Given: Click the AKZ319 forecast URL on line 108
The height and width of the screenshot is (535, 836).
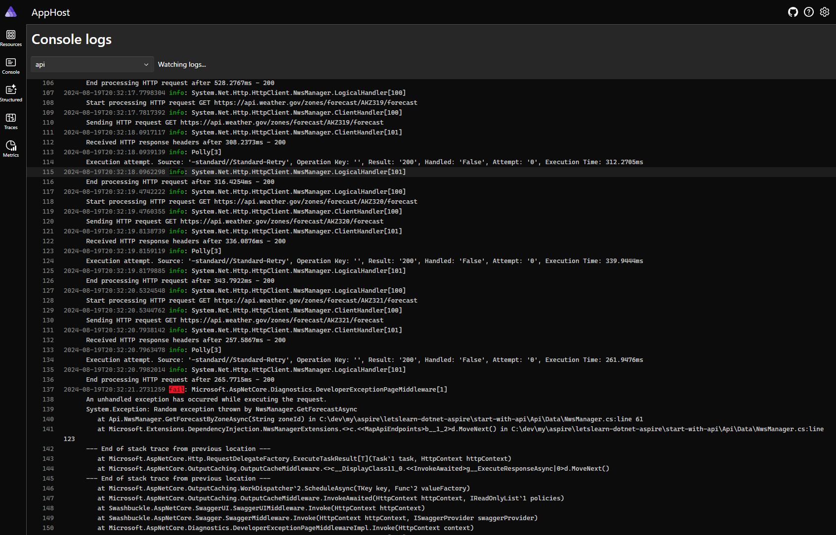Looking at the screenshot, I should click(316, 103).
